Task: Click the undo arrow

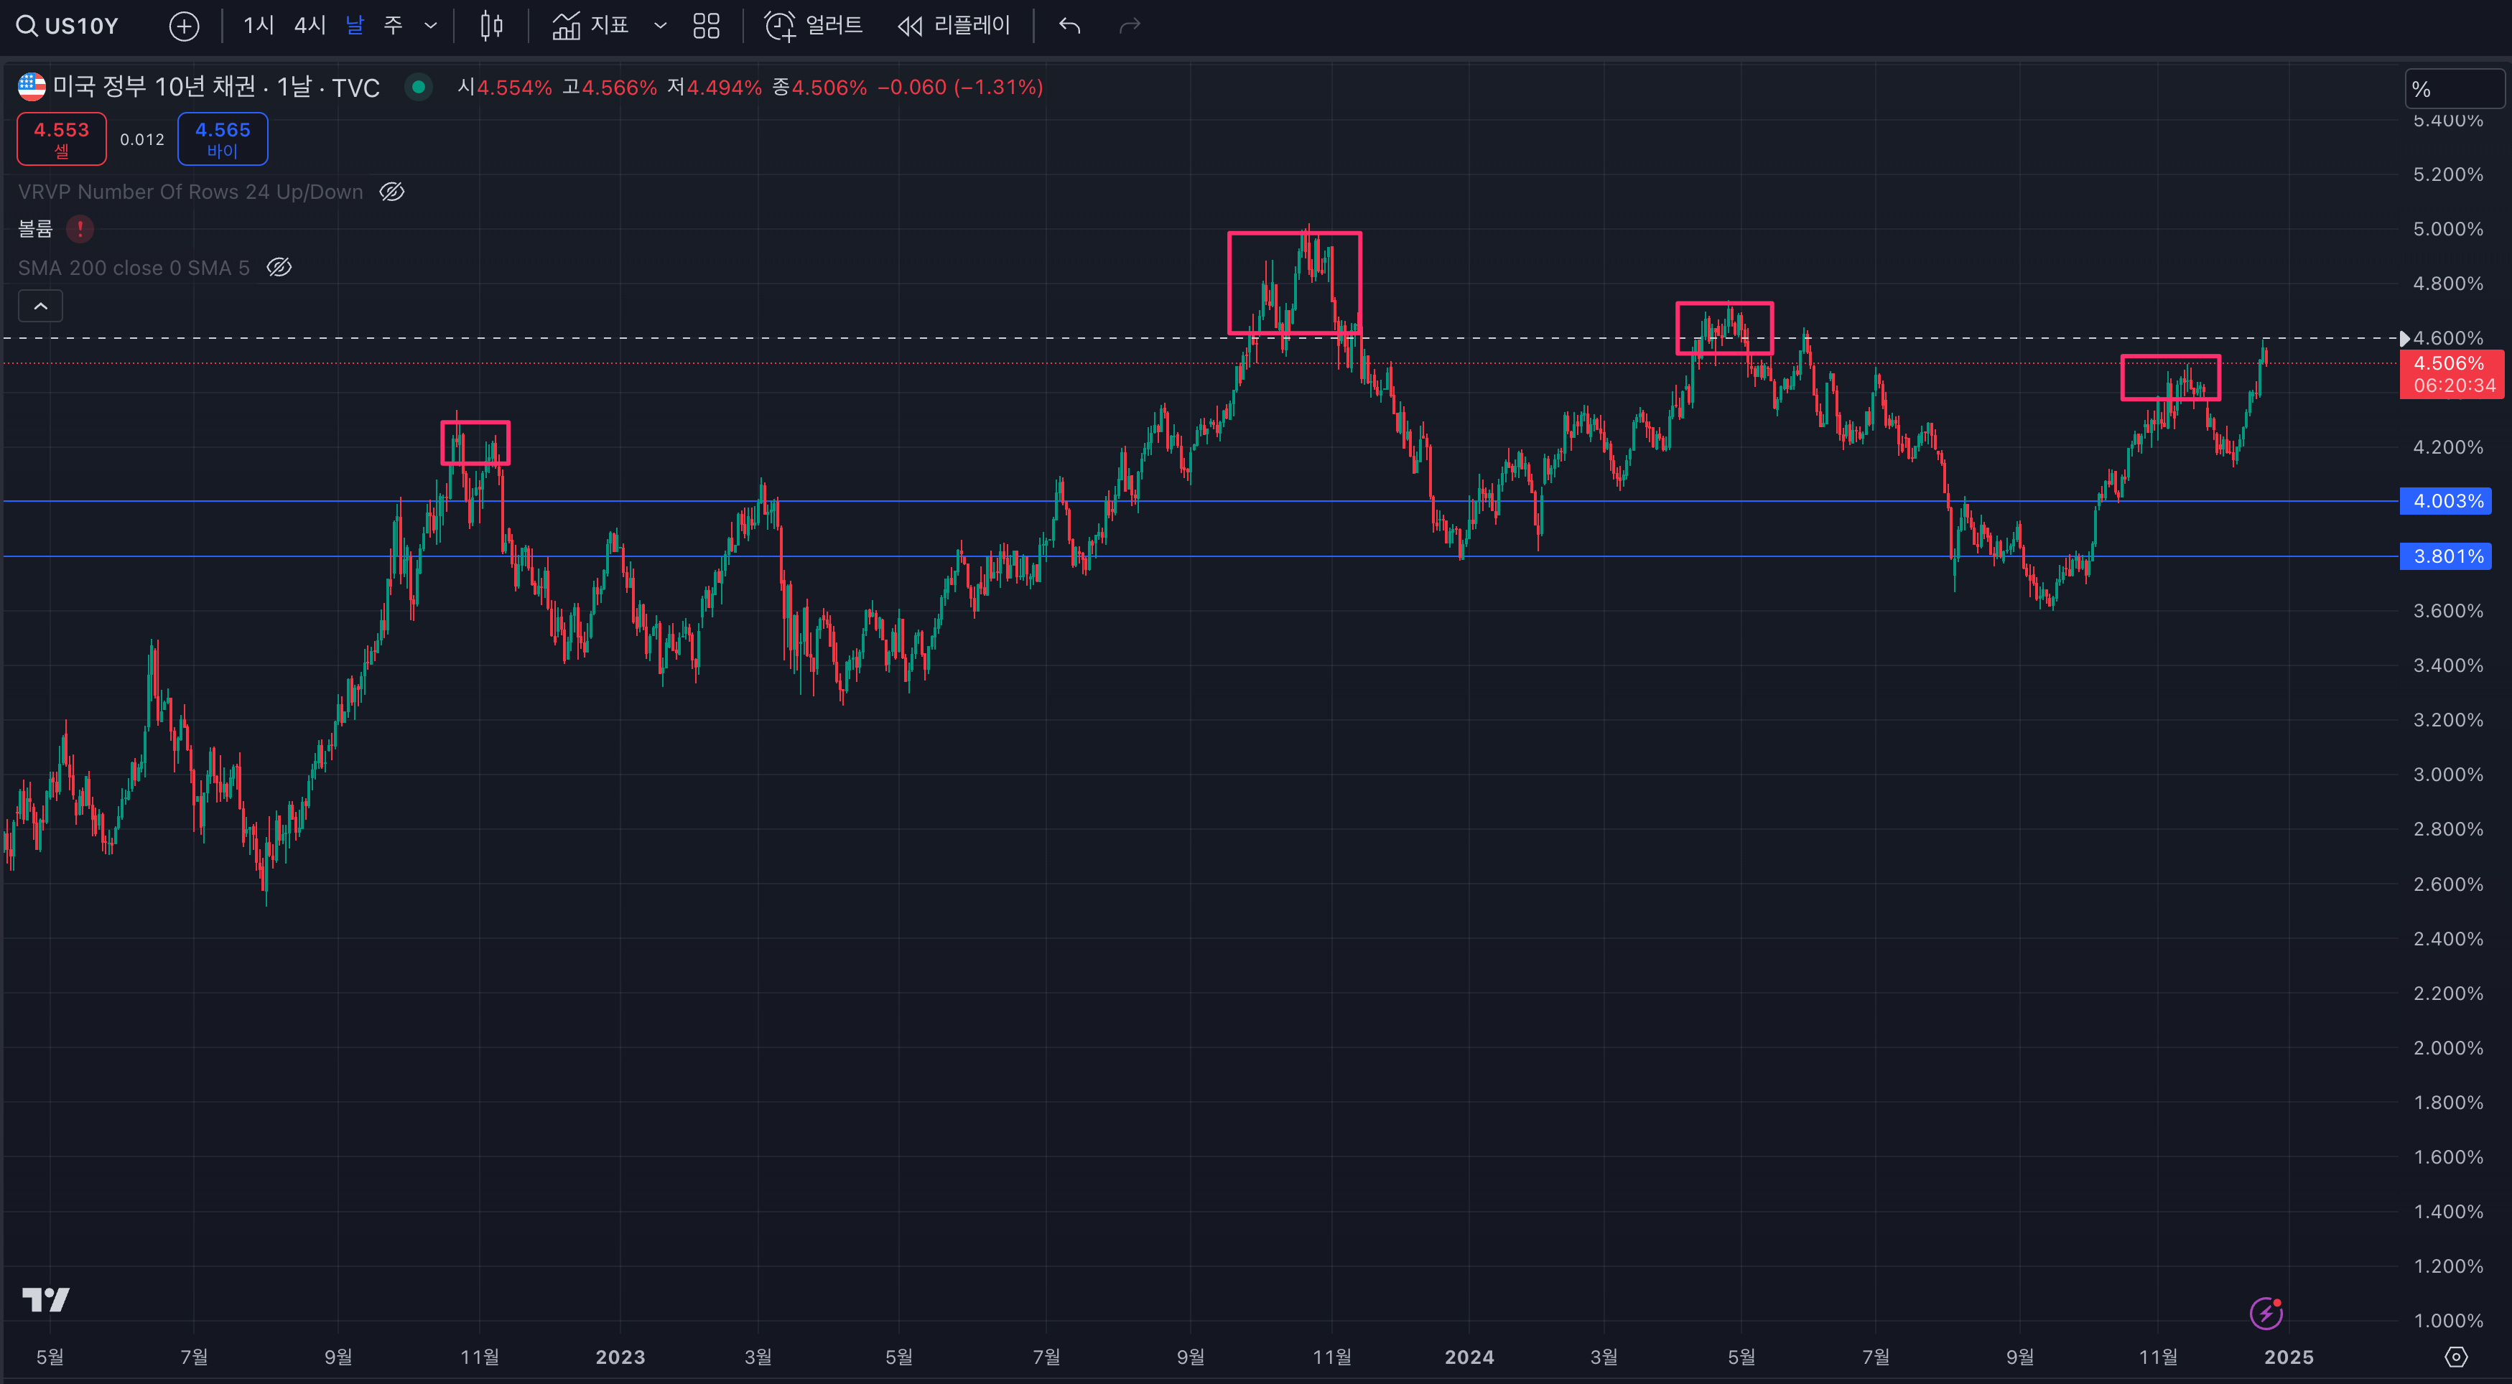Action: (1070, 27)
